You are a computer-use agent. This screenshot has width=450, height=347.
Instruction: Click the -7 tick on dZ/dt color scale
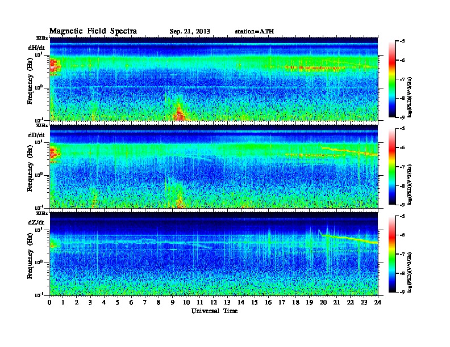click(x=402, y=254)
